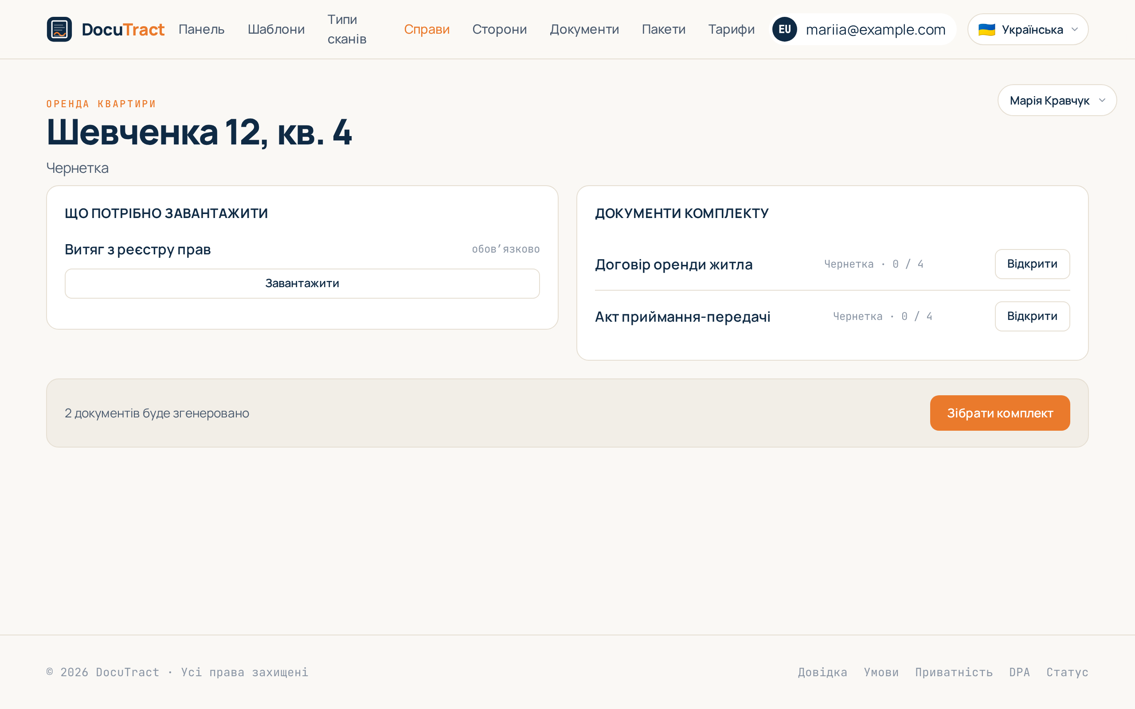Click Завантажити for Витяг з реєстру прав
This screenshot has width=1135, height=709.
point(302,283)
